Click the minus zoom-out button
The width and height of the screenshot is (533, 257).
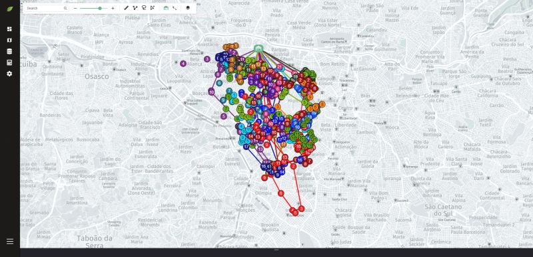click(75, 8)
